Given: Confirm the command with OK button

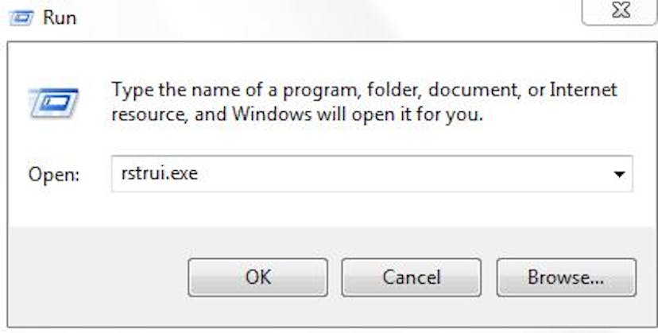Looking at the screenshot, I should [258, 277].
